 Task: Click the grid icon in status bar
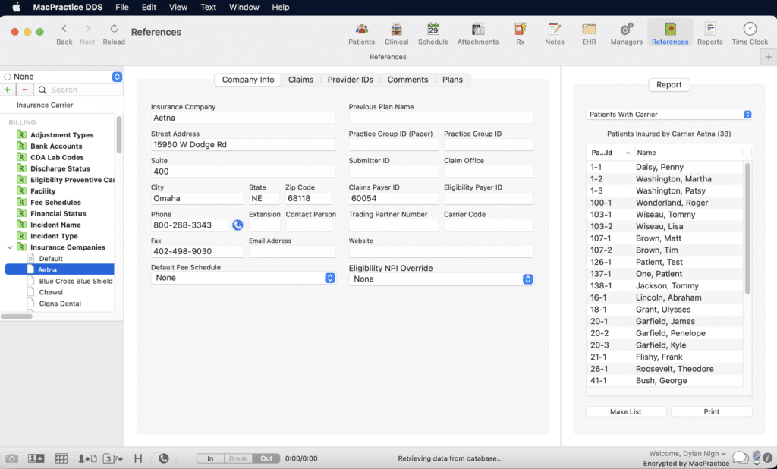pos(61,458)
